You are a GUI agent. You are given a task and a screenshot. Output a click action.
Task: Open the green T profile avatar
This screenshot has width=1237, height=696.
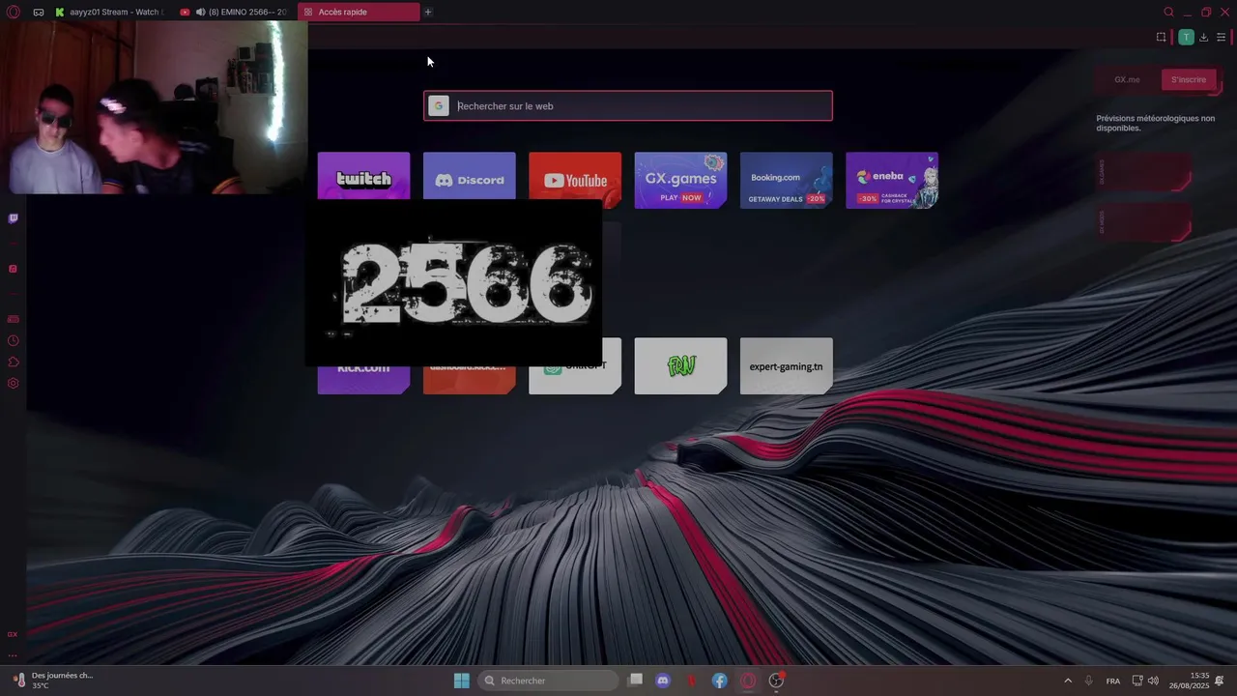pos(1186,37)
